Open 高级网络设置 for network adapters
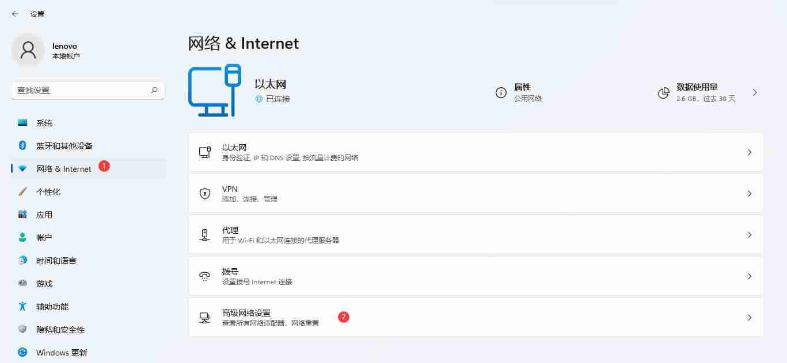 tap(475, 316)
